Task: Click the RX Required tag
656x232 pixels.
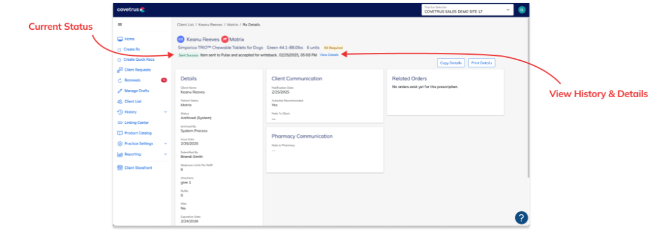Action: pyautogui.click(x=333, y=48)
